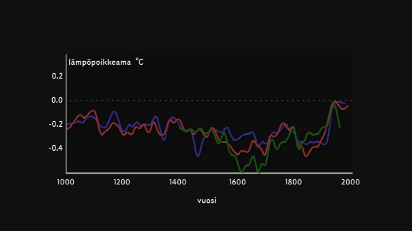
Task: Click the green line's right end point
Action: click(x=340, y=128)
